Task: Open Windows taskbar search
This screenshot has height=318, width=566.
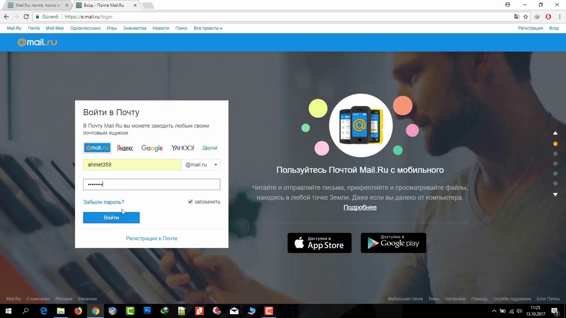Action: (x=26, y=311)
